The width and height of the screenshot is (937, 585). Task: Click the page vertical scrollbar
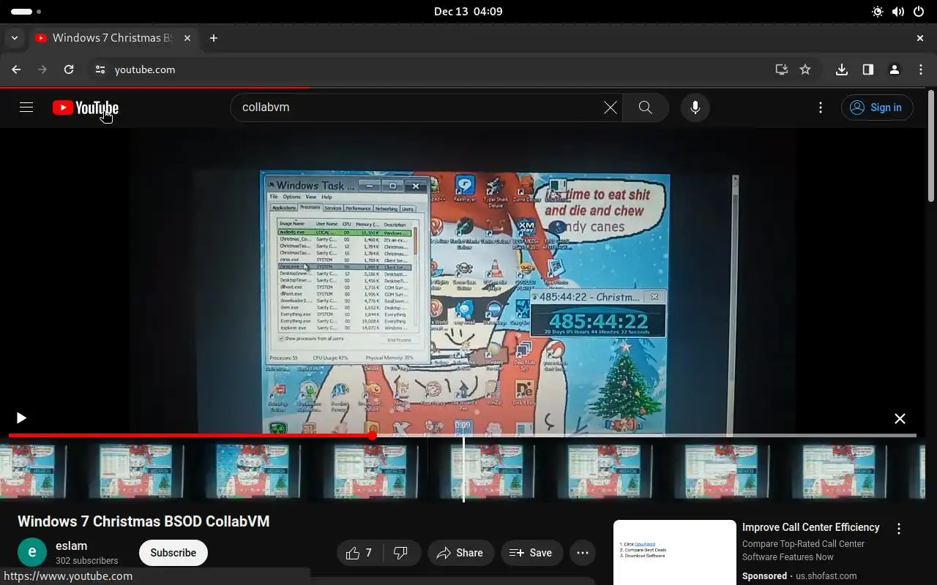(x=931, y=146)
